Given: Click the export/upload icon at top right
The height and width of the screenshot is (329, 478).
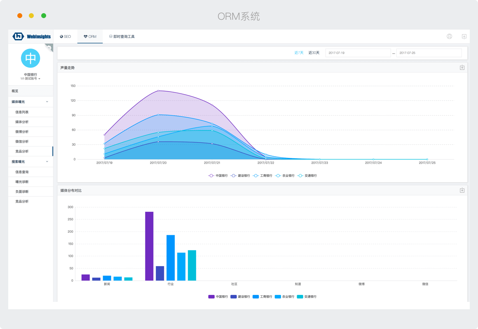Looking at the screenshot, I should click(x=464, y=36).
